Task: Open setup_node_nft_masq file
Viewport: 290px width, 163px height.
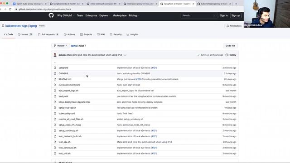Action: coord(70,125)
